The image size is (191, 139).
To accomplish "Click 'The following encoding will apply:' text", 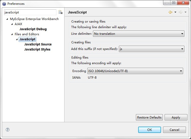I will [x=96, y=63].
